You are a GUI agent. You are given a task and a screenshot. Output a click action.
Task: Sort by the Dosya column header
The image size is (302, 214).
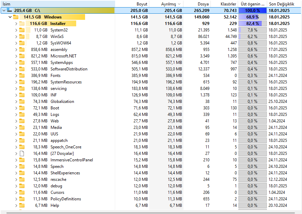click(197, 4)
